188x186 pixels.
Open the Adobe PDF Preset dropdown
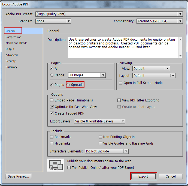click(109, 14)
